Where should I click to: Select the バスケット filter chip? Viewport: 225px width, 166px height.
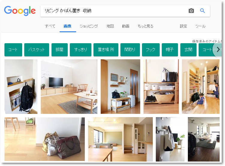coord(37,50)
